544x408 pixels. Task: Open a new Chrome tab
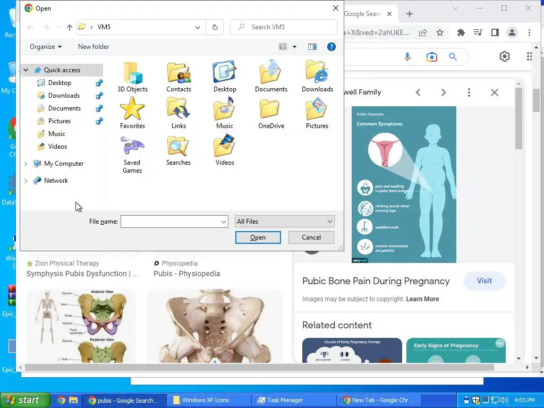point(410,14)
